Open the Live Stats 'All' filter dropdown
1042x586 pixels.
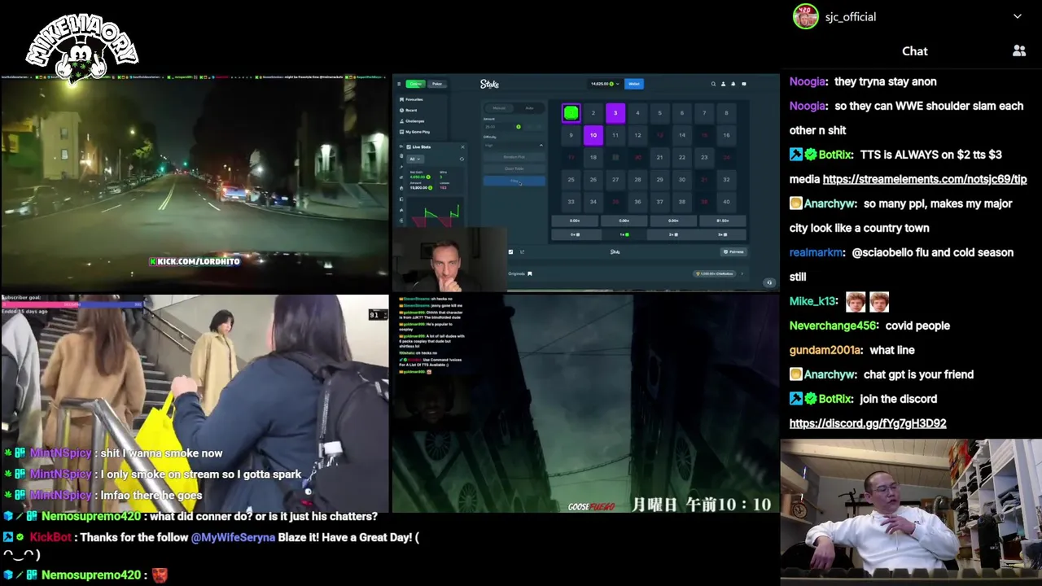415,159
